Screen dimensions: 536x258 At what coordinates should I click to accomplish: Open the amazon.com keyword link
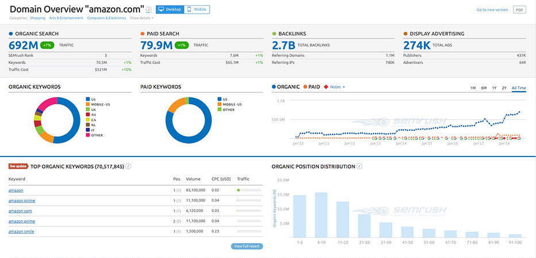coord(20,211)
